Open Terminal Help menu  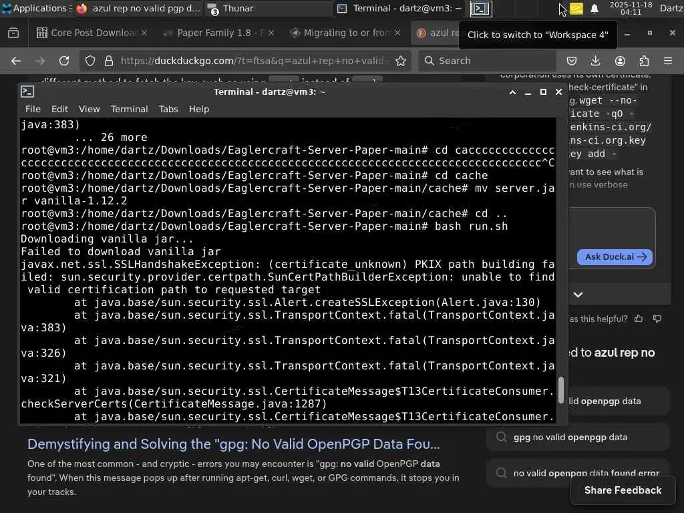199,109
